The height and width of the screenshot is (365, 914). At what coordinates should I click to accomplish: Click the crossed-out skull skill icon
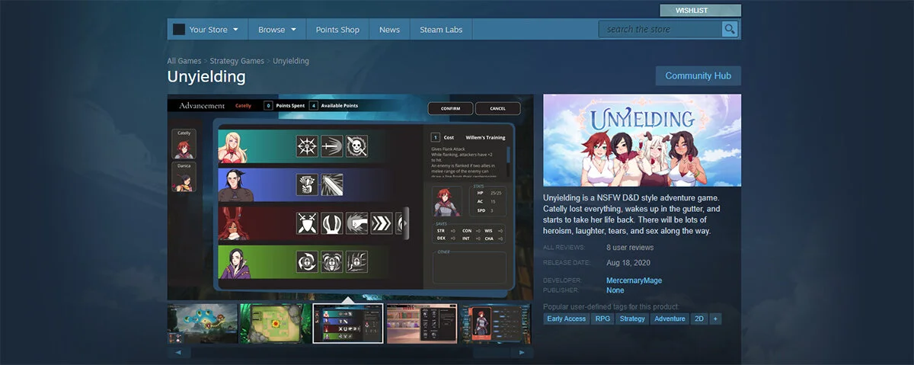(356, 146)
